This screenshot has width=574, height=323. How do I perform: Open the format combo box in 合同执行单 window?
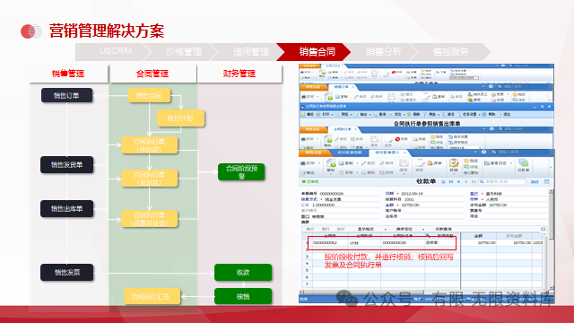click(466, 147)
